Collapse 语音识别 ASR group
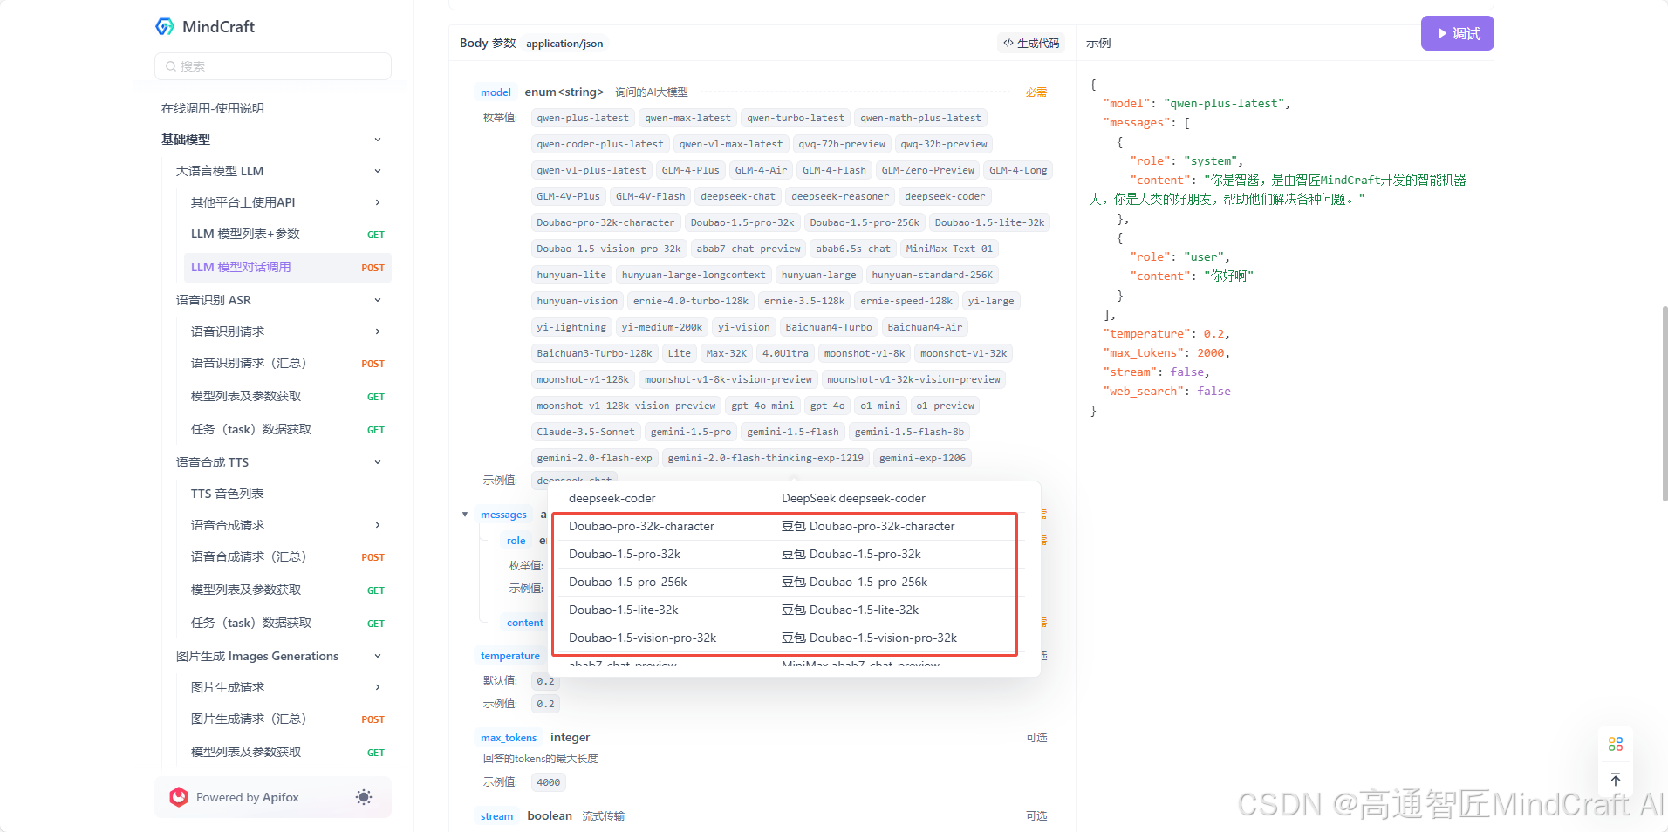Screen dimensions: 1668x832 coord(378,300)
